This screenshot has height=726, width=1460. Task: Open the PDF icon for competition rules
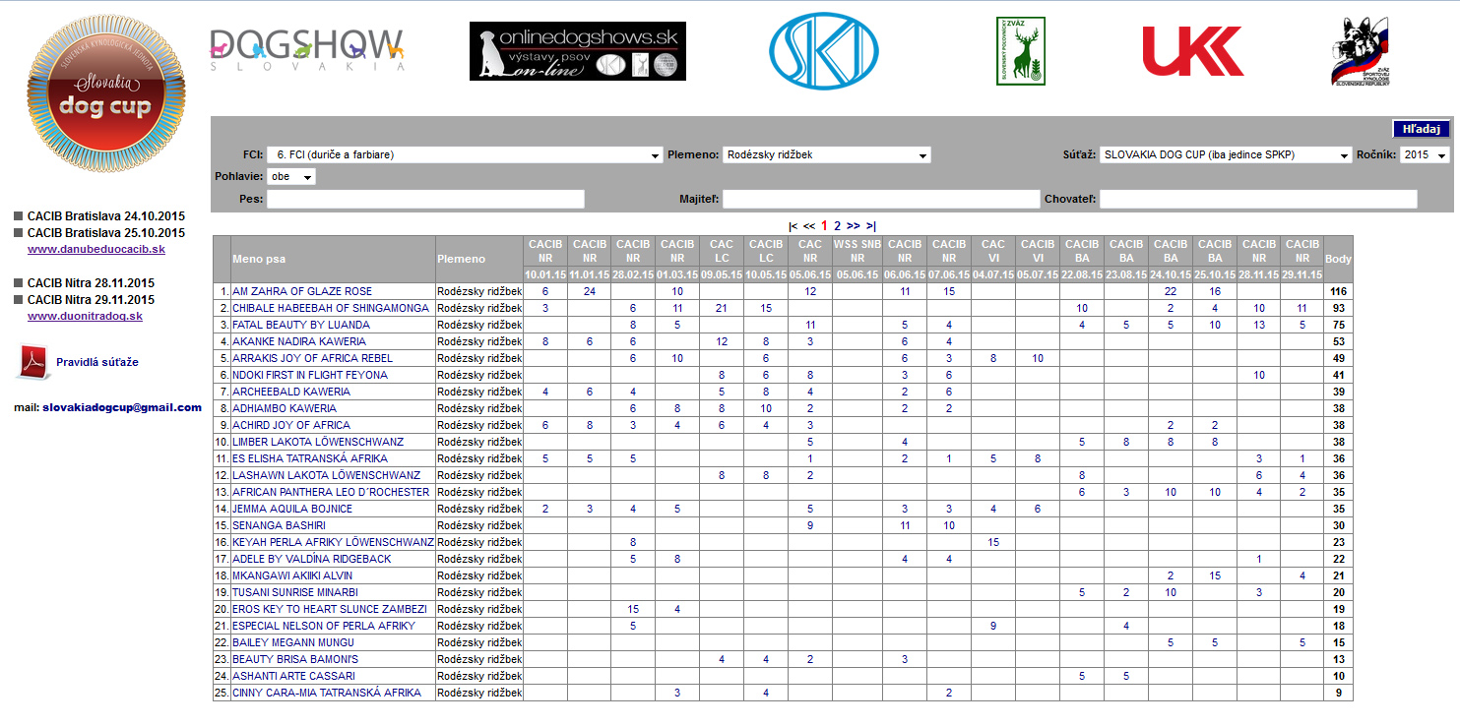[32, 362]
